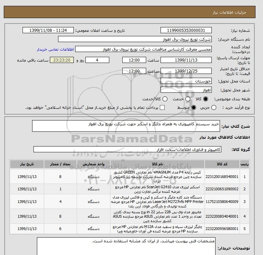Click product code 1175210580640009
Image resolution: width=263 pixels, height=255 pixels.
point(222,202)
